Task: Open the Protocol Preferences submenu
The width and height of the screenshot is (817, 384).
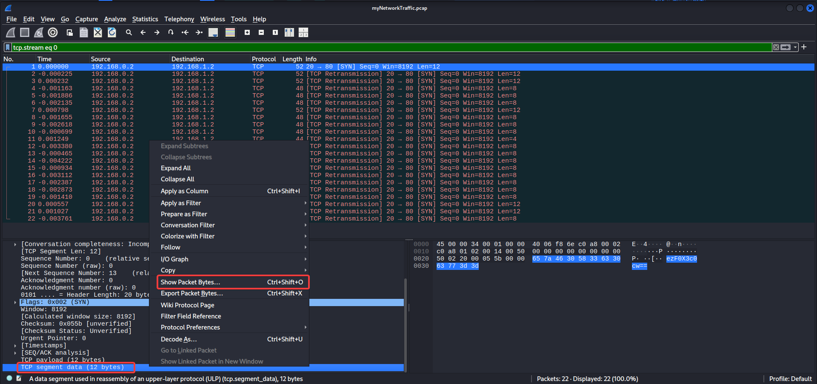Action: coord(229,327)
